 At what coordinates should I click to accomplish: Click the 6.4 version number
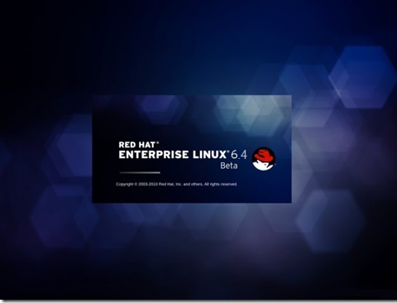239,155
